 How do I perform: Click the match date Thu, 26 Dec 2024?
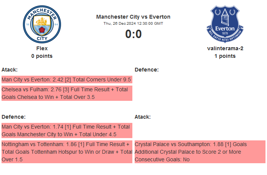pyautogui.click(x=133, y=23)
